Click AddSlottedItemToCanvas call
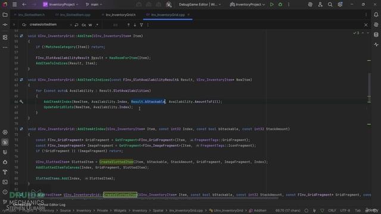The width and height of the screenshot is (381, 214). (x=58, y=168)
